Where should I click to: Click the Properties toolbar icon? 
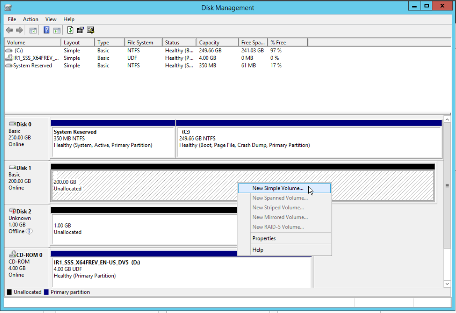(80, 30)
